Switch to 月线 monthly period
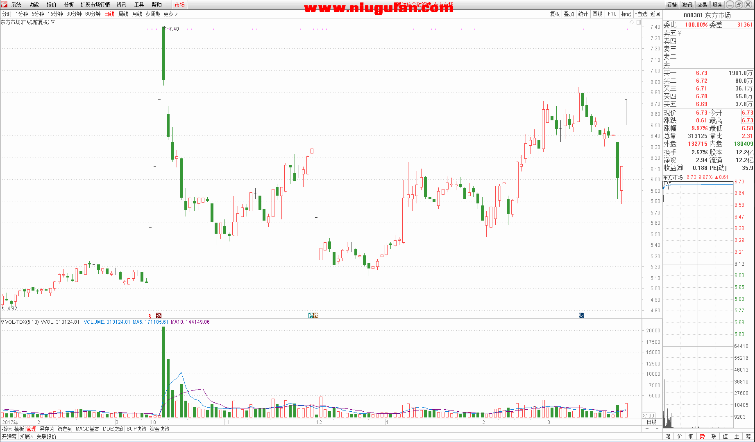This screenshot has height=442, width=755. (x=137, y=14)
